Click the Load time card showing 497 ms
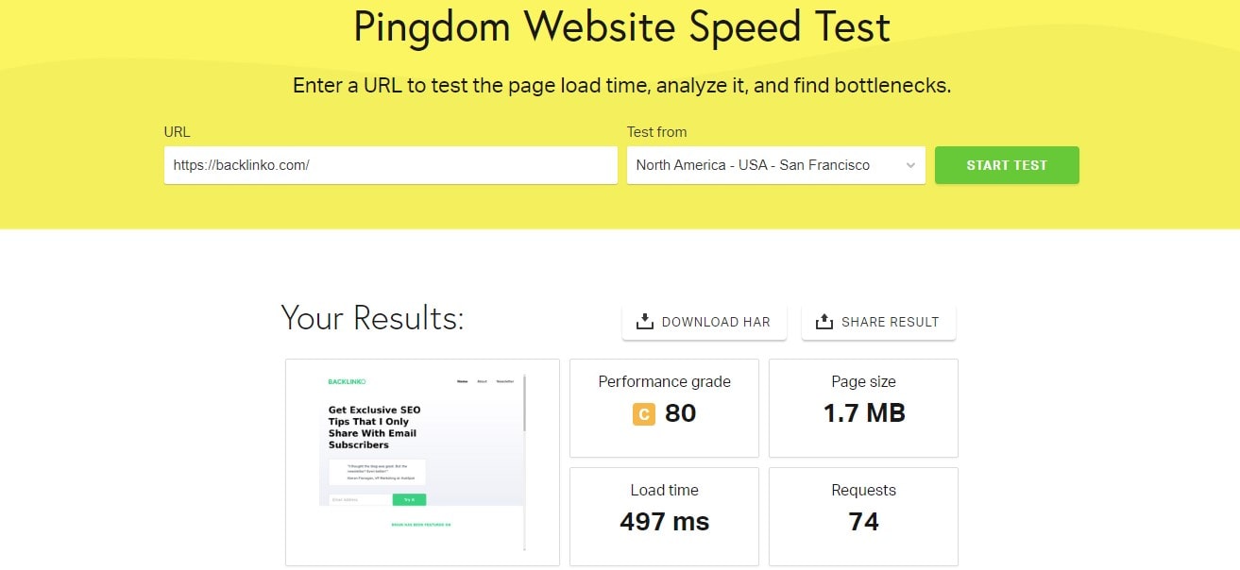 click(x=664, y=516)
